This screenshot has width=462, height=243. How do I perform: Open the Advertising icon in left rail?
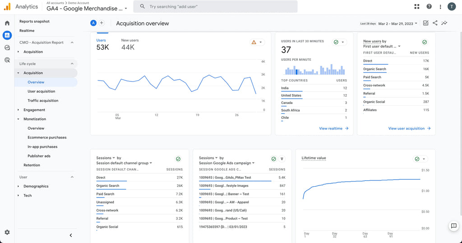pyautogui.click(x=7, y=60)
